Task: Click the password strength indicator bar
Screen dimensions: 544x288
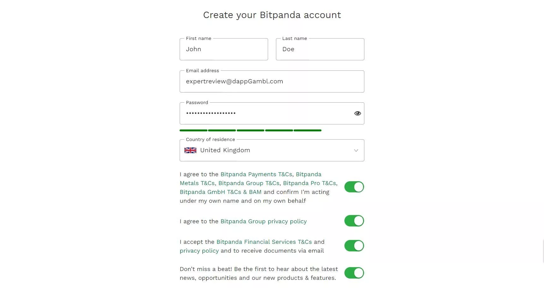Action: tap(250, 130)
